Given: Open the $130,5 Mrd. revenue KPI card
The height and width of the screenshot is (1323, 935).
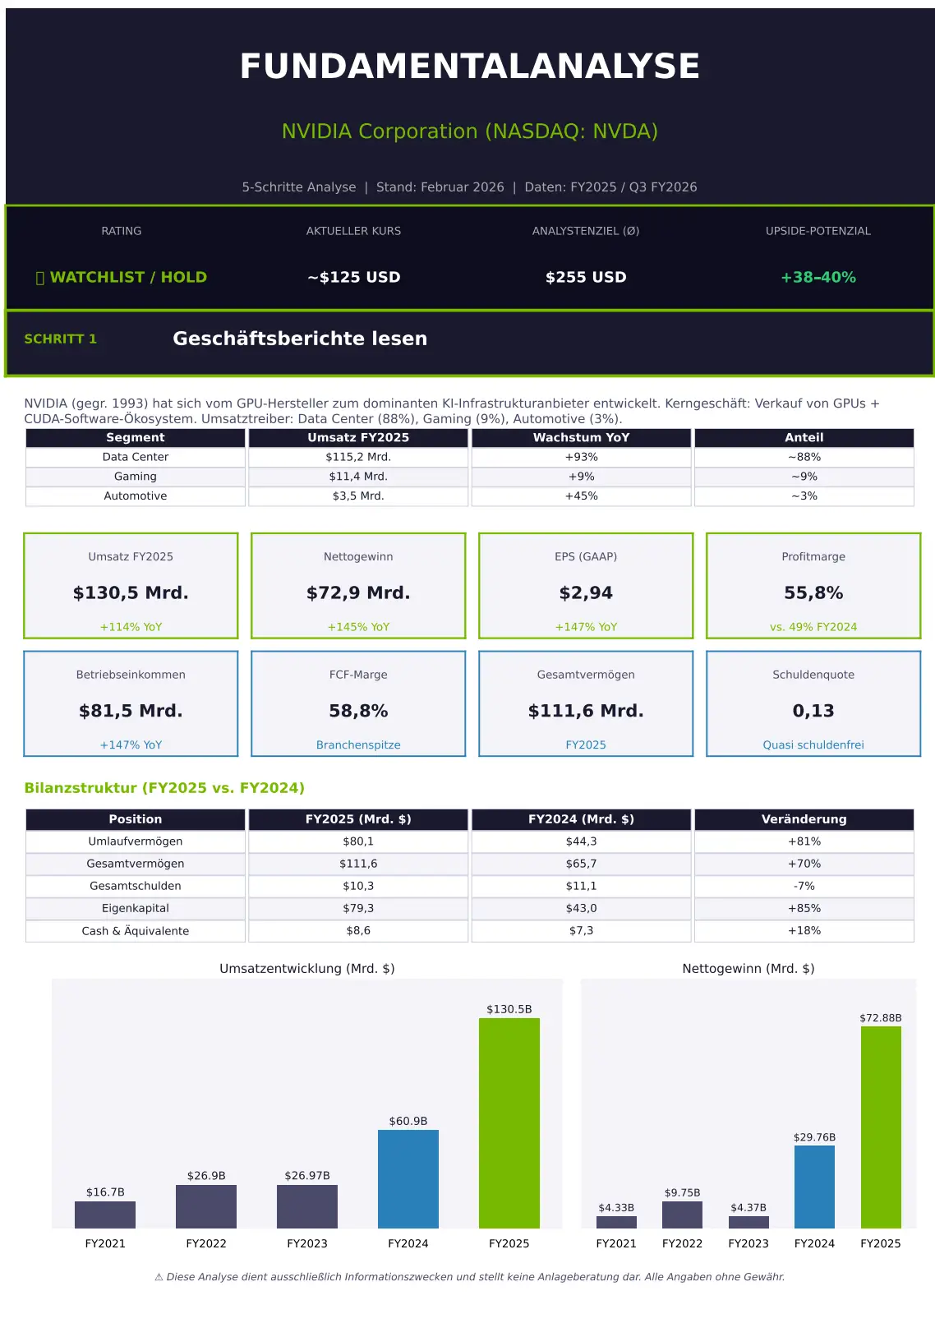Looking at the screenshot, I should (131, 586).
